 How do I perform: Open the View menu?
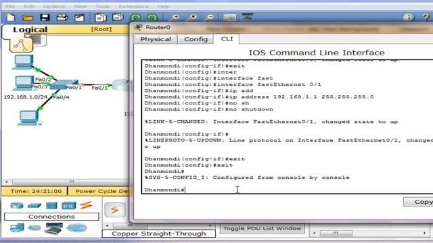tap(80, 6)
